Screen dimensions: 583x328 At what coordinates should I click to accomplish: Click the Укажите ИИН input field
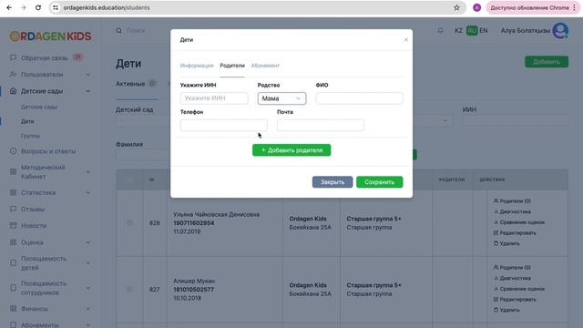coord(214,98)
